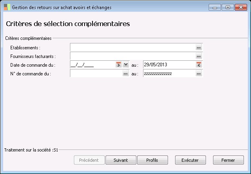
Task: Click the end date field showing 29/05/2013
Action: (x=169, y=65)
